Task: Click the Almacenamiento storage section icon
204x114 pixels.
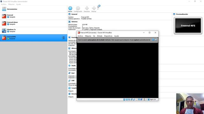Action: point(69,48)
